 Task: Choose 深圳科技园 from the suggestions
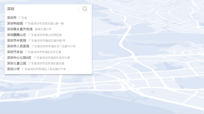point(48,23)
